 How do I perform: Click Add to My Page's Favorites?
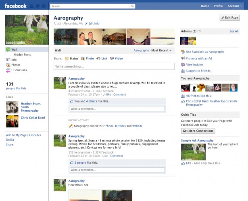click(23, 135)
